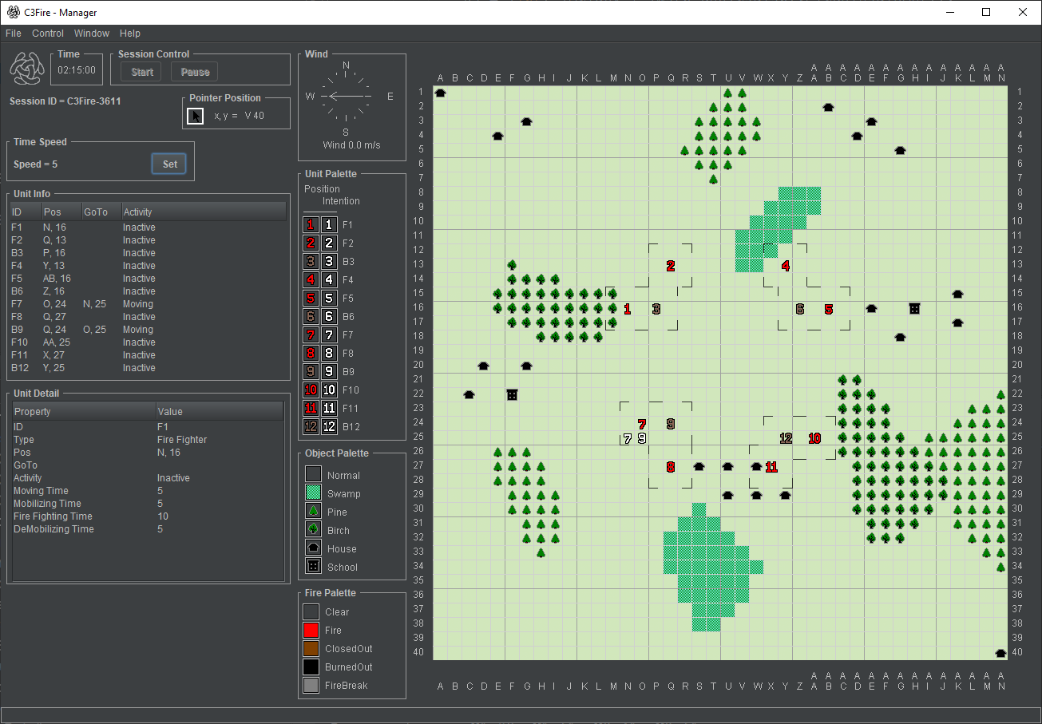This screenshot has width=1042, height=724.
Task: Pick the red Fire swatch
Action: tap(311, 630)
